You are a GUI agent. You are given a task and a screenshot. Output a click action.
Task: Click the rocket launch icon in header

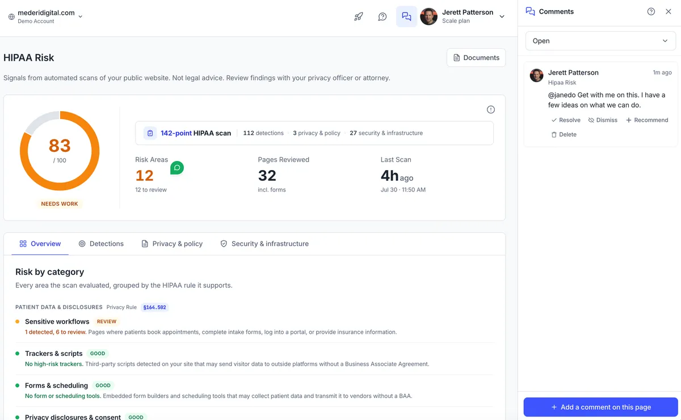tap(359, 16)
